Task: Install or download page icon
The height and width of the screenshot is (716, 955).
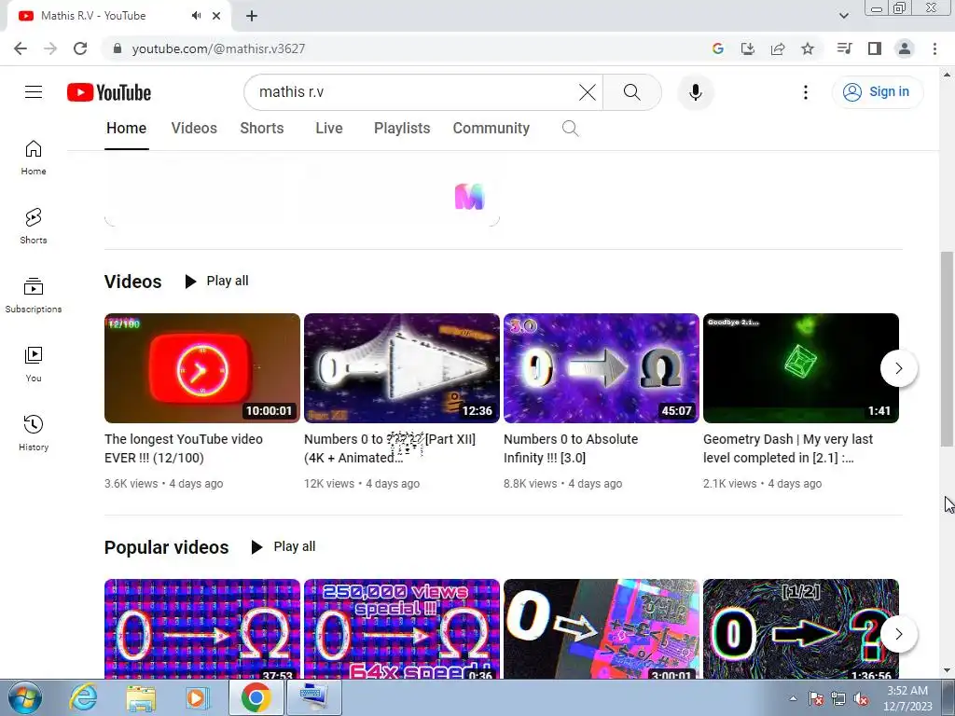Action: tap(748, 48)
